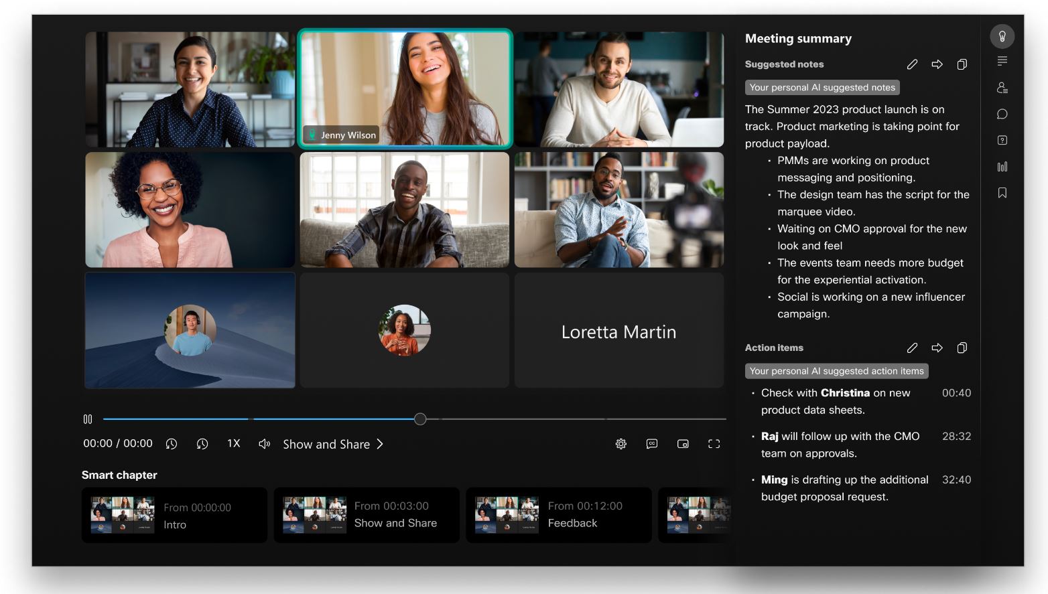The height and width of the screenshot is (594, 1048).
Task: Edit suggested notes with pencil icon
Action: point(912,64)
